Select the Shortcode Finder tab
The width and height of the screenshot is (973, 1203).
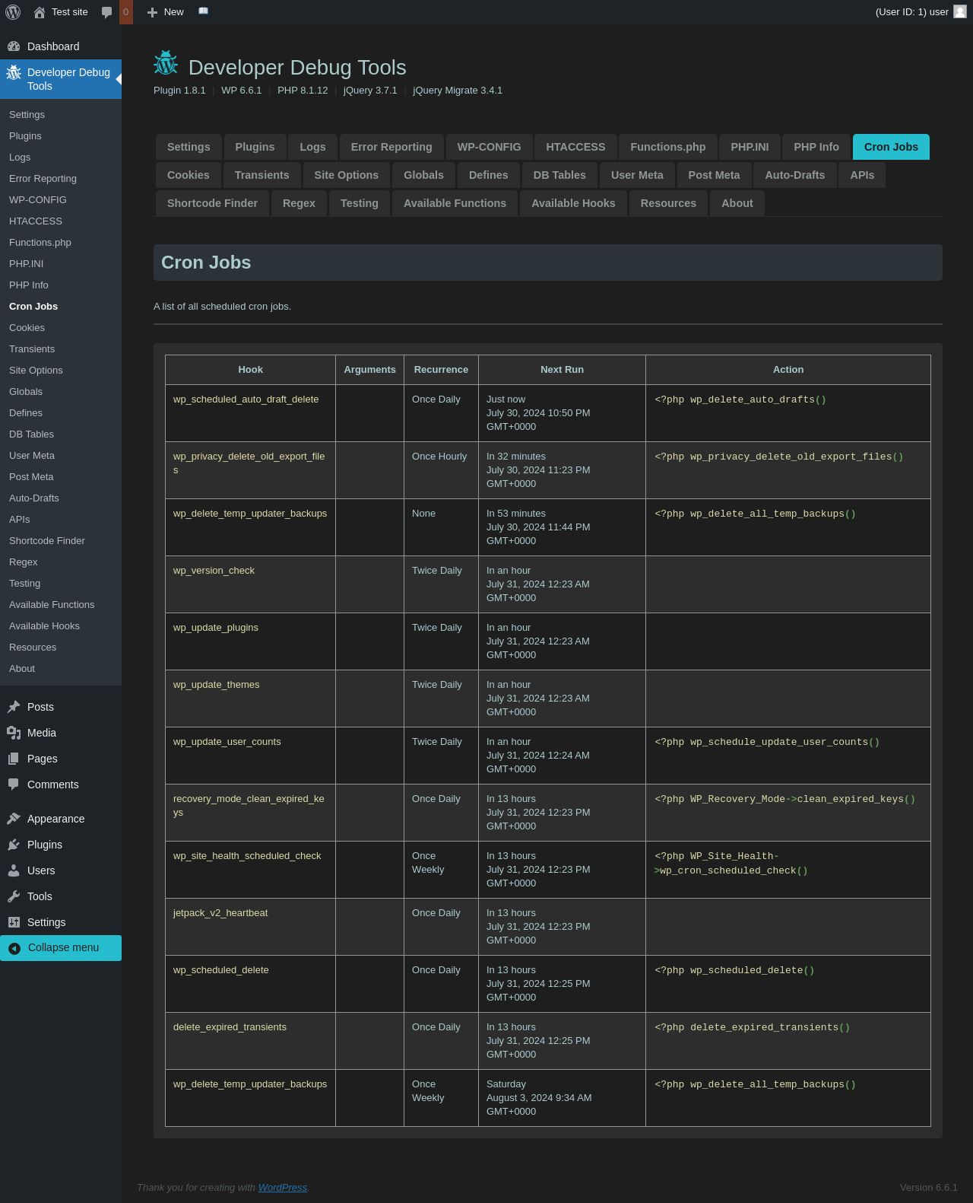212,203
